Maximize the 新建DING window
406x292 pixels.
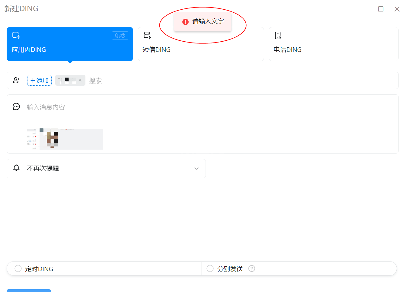pos(381,9)
